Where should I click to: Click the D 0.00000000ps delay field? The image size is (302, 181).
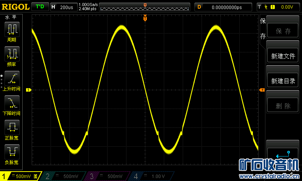pyautogui.click(x=223, y=7)
